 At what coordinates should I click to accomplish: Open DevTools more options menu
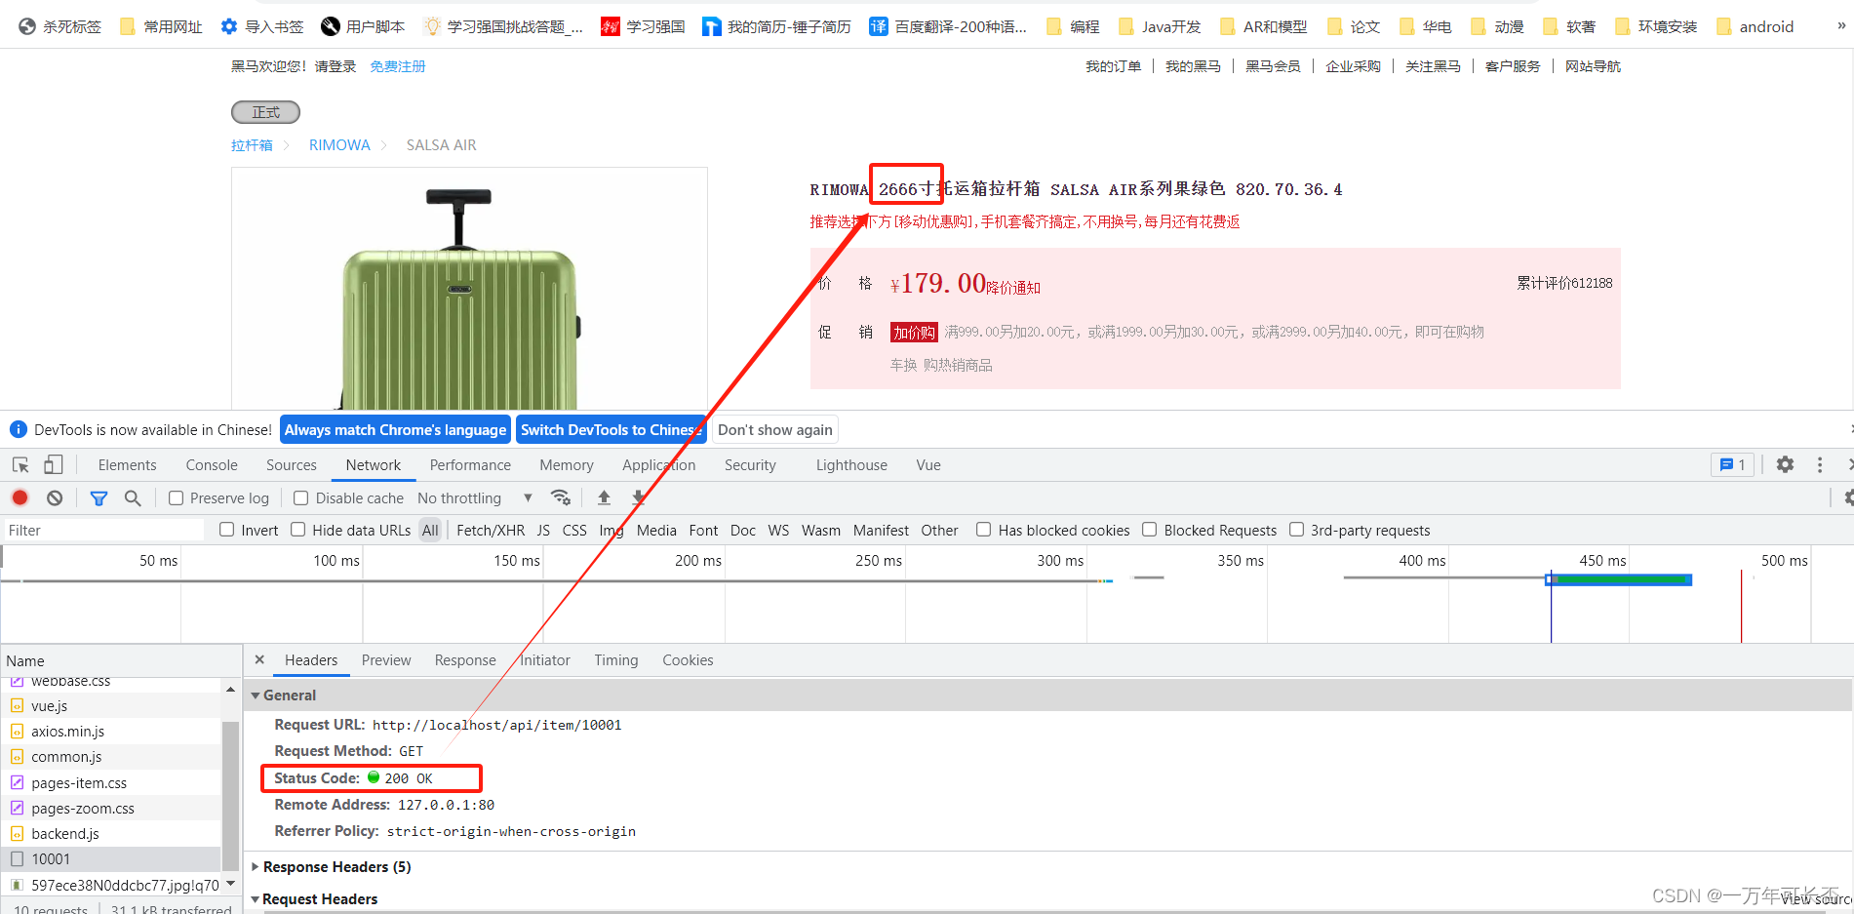pyautogui.click(x=1820, y=465)
